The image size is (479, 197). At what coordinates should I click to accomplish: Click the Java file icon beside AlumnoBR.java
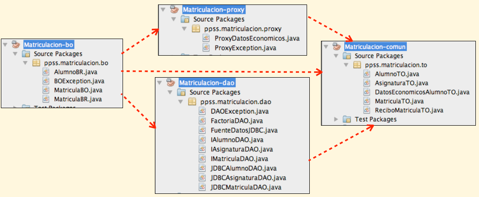(46, 72)
